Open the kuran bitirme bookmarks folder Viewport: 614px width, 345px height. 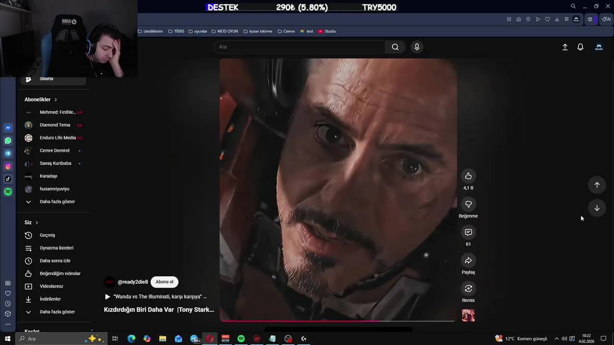click(x=258, y=31)
